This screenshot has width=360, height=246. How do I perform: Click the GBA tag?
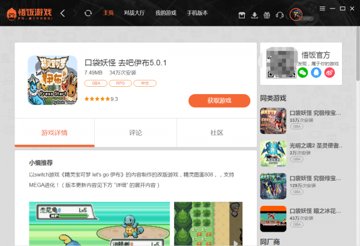point(96,83)
